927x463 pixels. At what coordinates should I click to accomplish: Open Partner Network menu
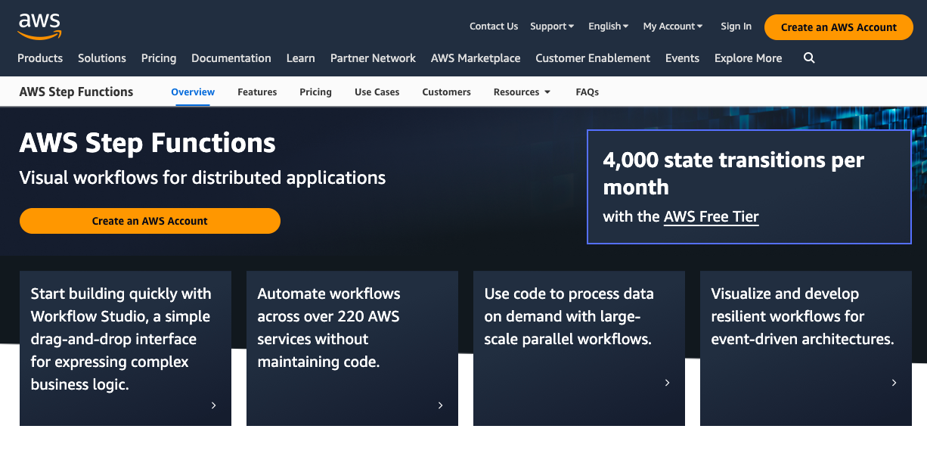[x=373, y=58]
